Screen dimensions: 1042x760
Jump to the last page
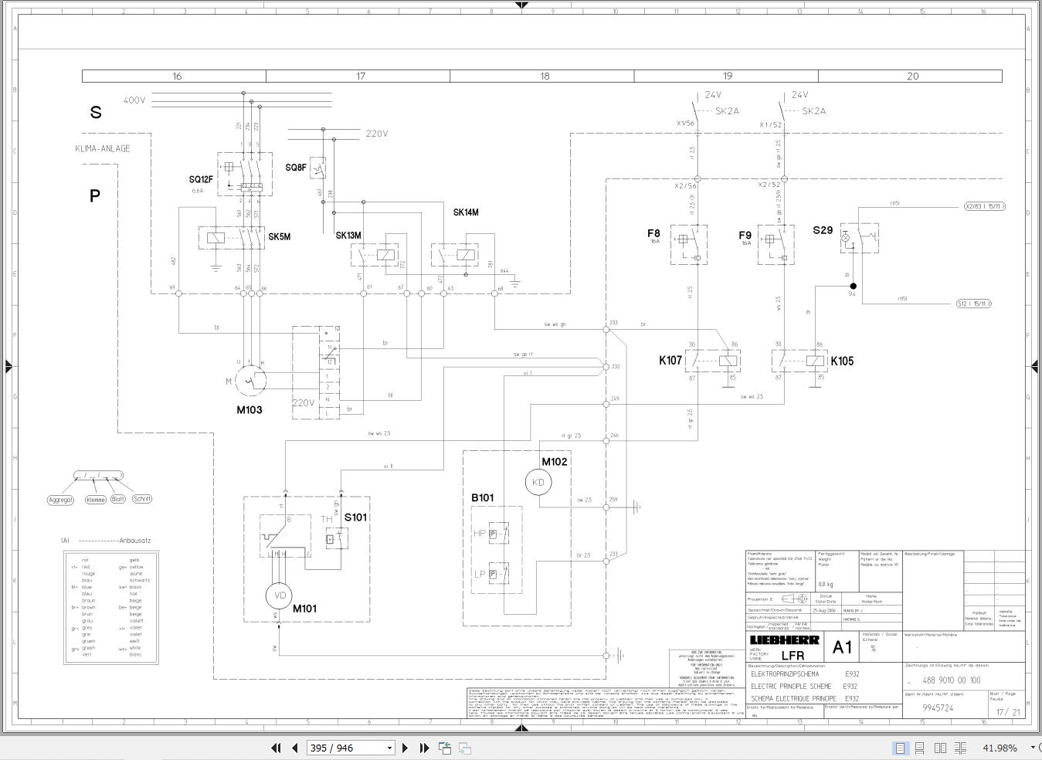(x=423, y=748)
